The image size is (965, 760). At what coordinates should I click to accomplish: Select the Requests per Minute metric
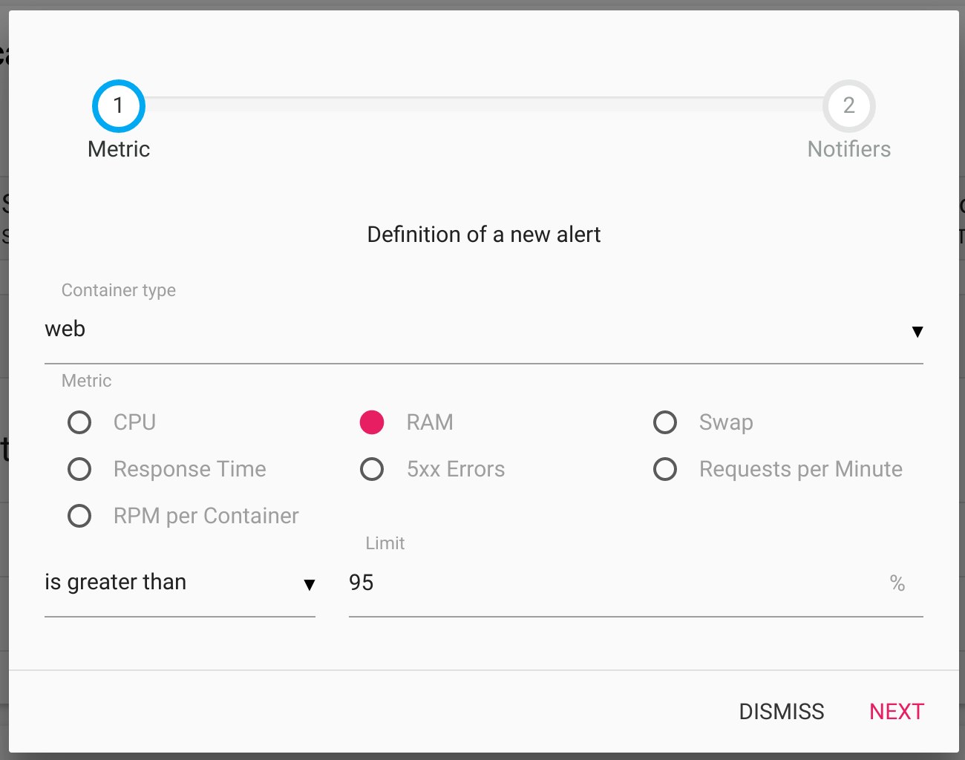point(665,468)
